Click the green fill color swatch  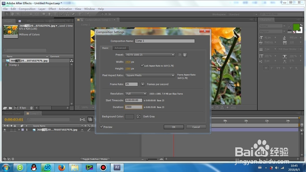[296, 27]
